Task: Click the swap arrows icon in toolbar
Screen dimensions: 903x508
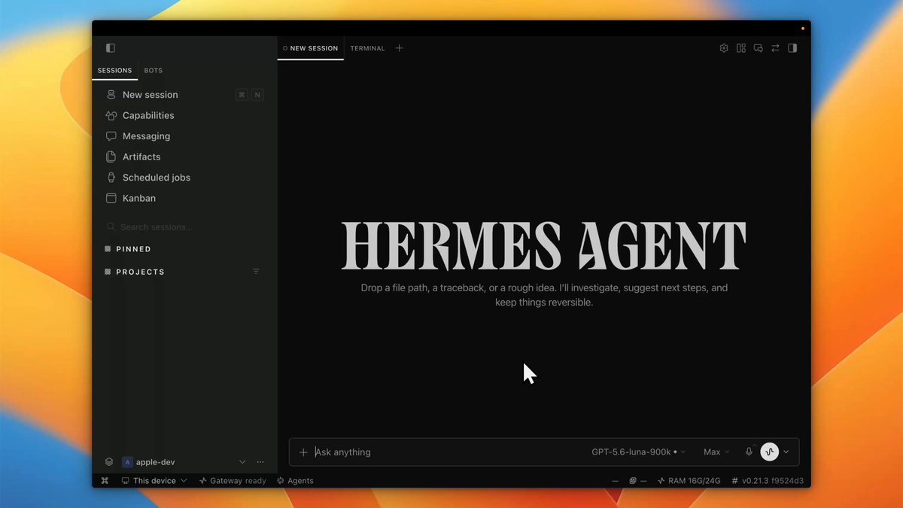Action: coord(775,48)
